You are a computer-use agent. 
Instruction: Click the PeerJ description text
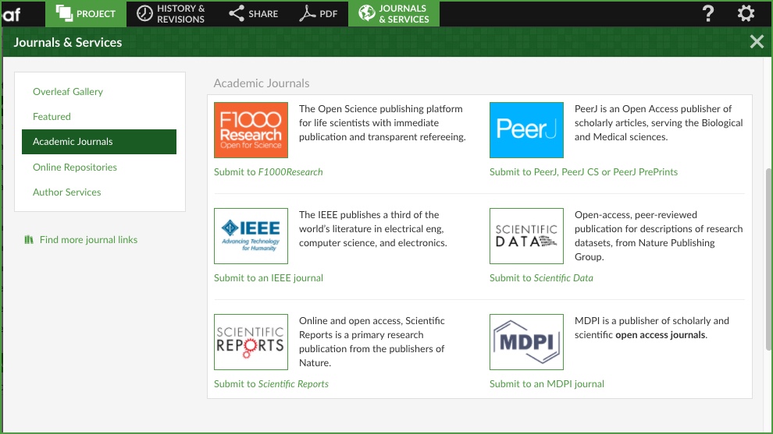659,123
